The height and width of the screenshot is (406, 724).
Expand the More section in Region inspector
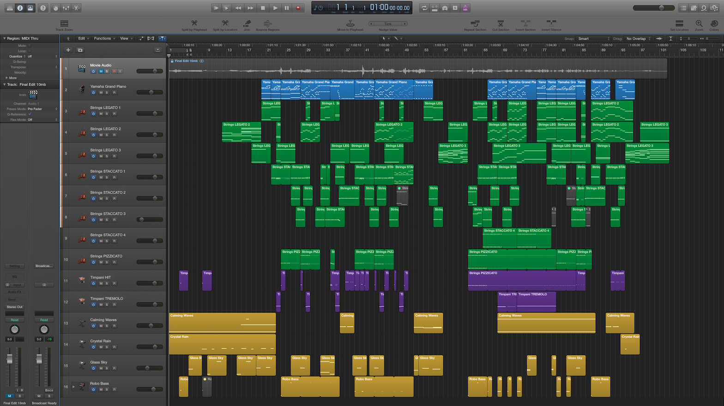coord(6,78)
